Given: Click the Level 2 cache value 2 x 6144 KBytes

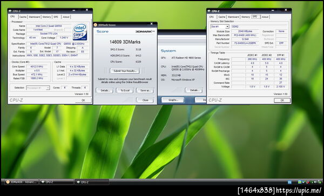Looking at the screenshot, I should click(x=77, y=75).
